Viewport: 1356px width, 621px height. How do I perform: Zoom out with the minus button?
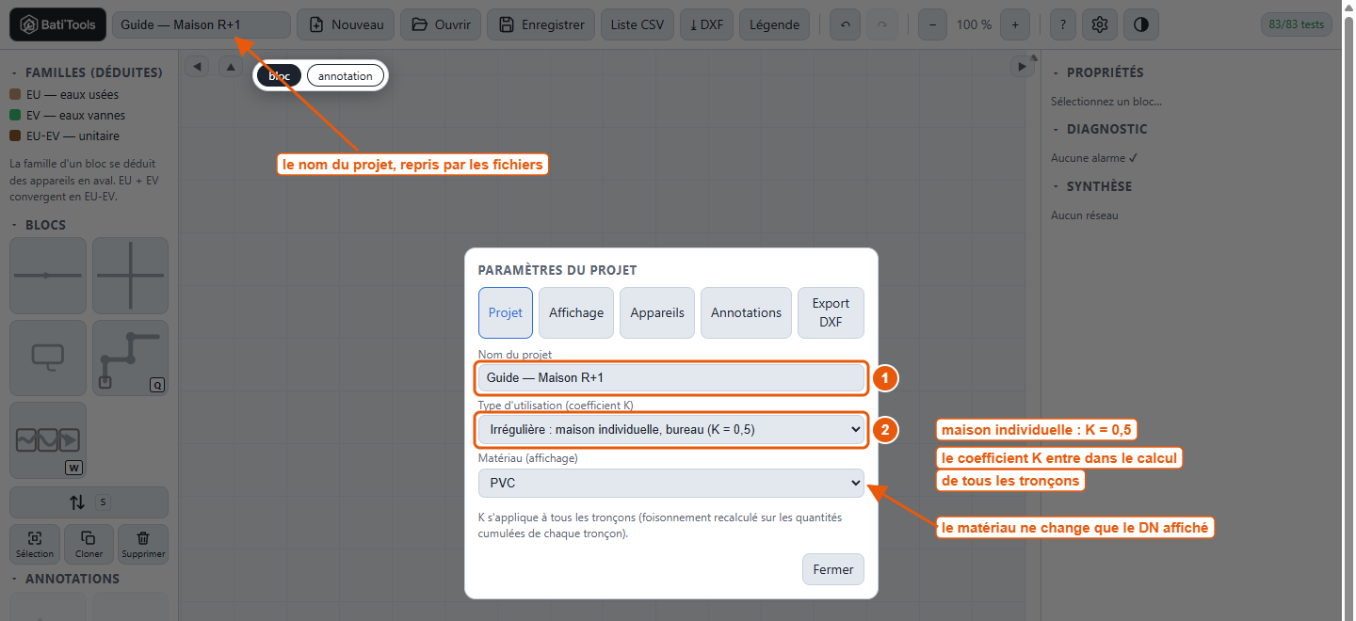932,24
